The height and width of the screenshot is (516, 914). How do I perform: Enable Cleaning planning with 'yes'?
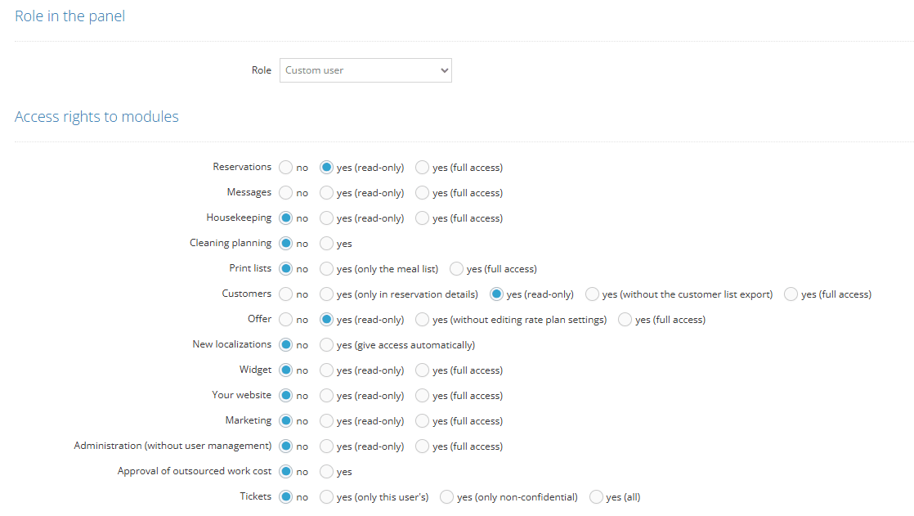tap(327, 244)
